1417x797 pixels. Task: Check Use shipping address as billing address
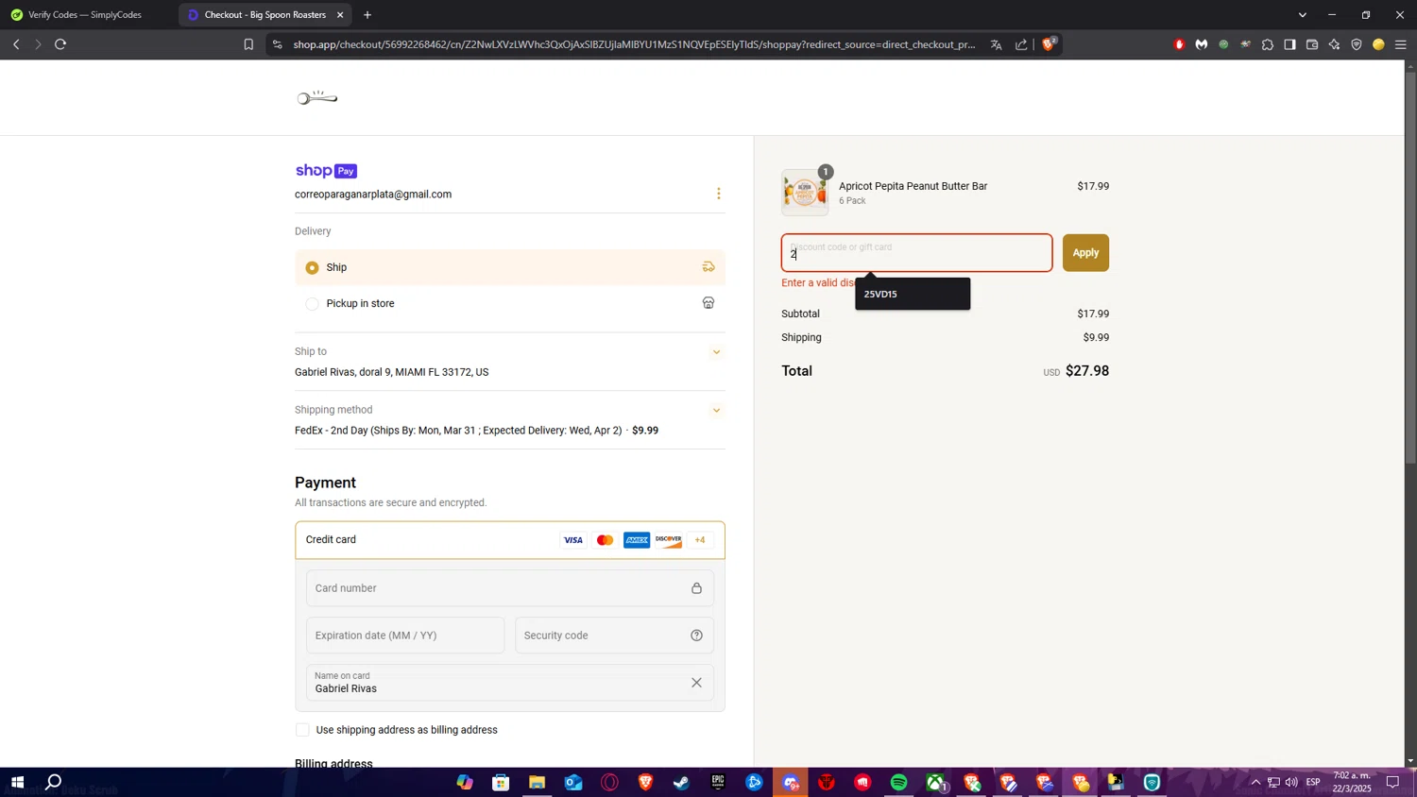(302, 730)
